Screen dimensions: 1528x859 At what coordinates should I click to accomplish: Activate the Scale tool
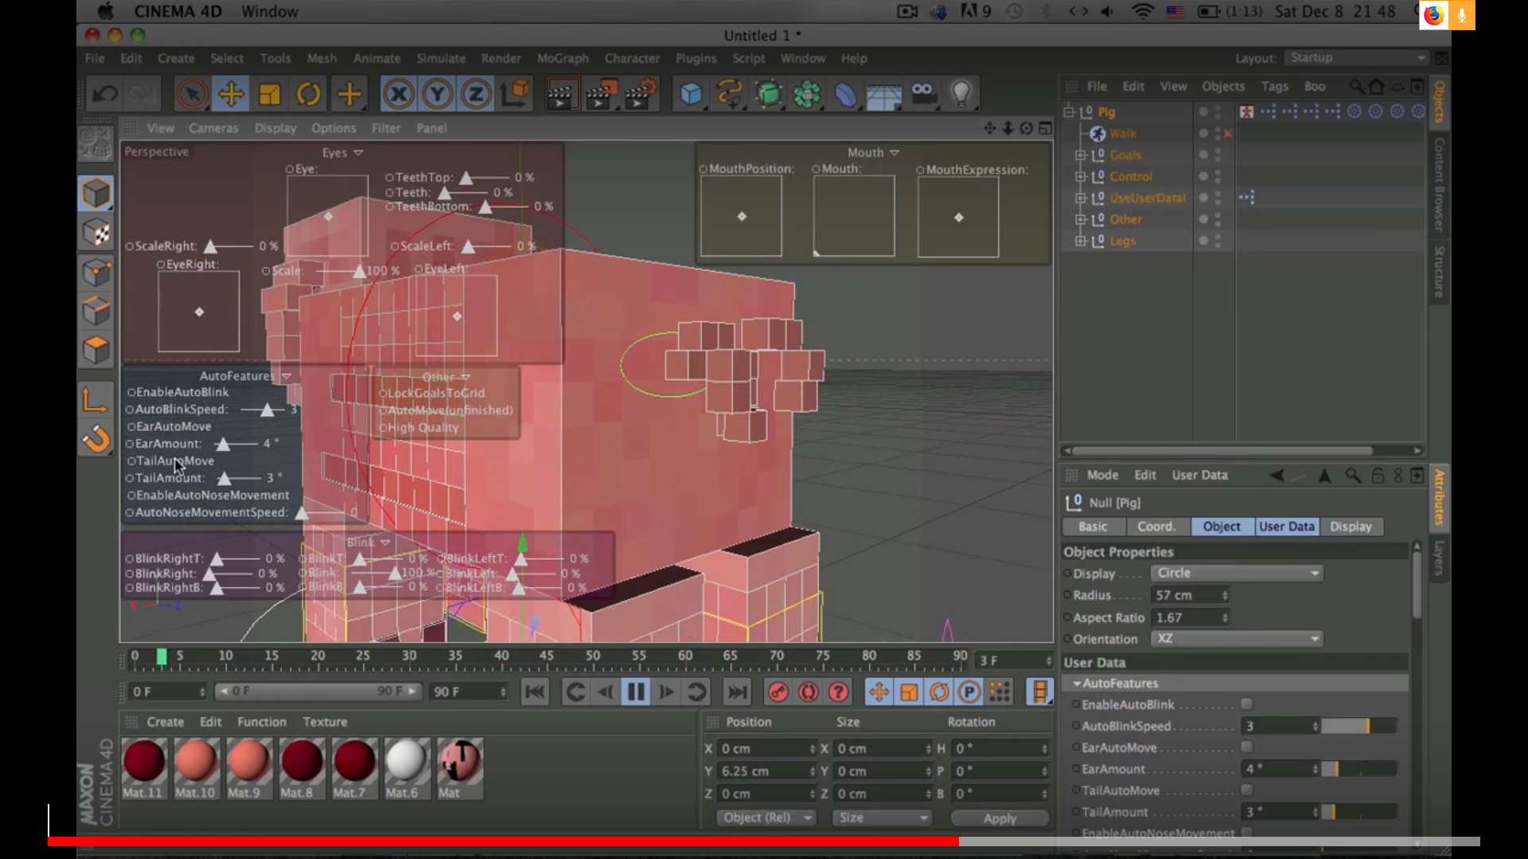270,94
